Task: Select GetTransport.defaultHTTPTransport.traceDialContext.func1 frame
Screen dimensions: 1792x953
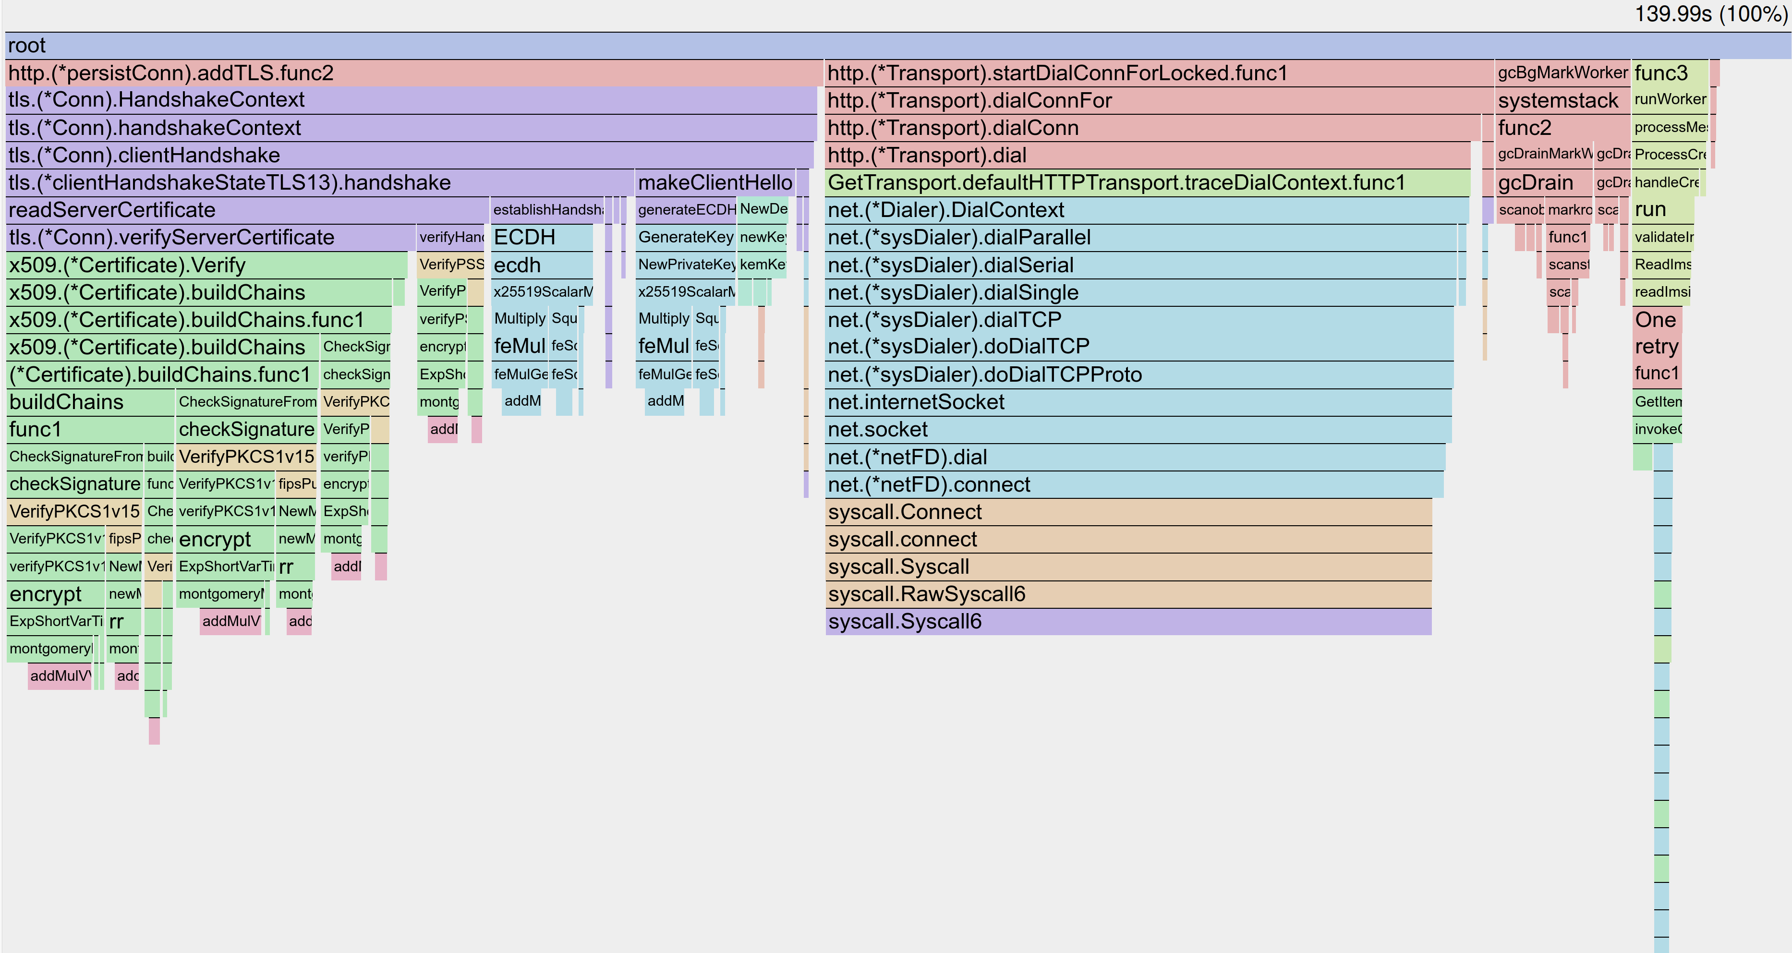Action: (1148, 183)
